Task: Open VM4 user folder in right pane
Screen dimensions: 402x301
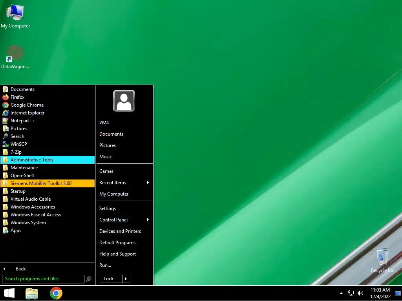Action: (x=124, y=123)
